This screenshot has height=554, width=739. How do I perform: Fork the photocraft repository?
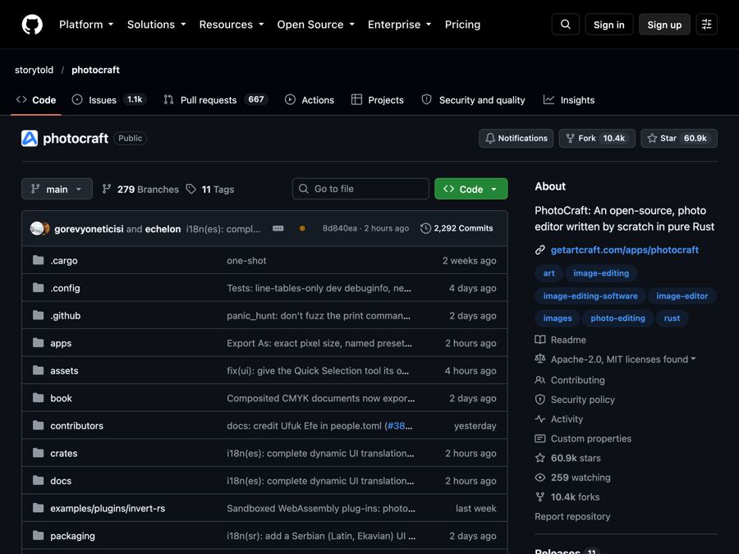coord(597,139)
